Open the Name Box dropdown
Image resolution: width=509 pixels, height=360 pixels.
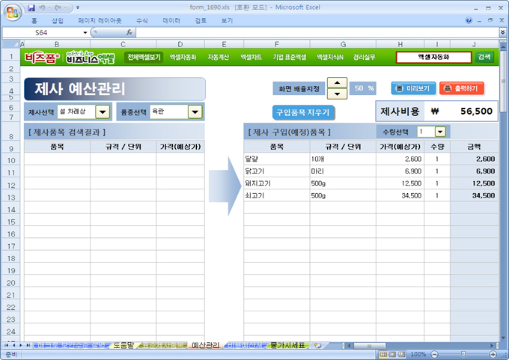(85, 32)
